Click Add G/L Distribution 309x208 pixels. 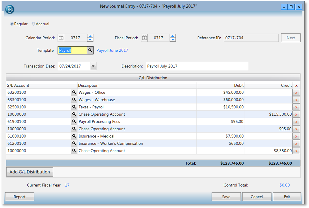(x=29, y=172)
